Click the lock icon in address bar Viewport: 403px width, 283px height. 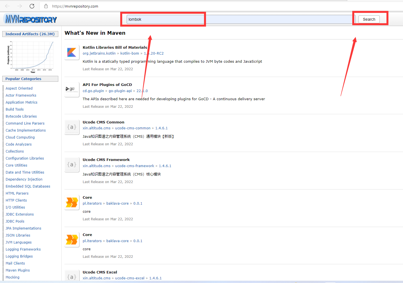coord(46,6)
